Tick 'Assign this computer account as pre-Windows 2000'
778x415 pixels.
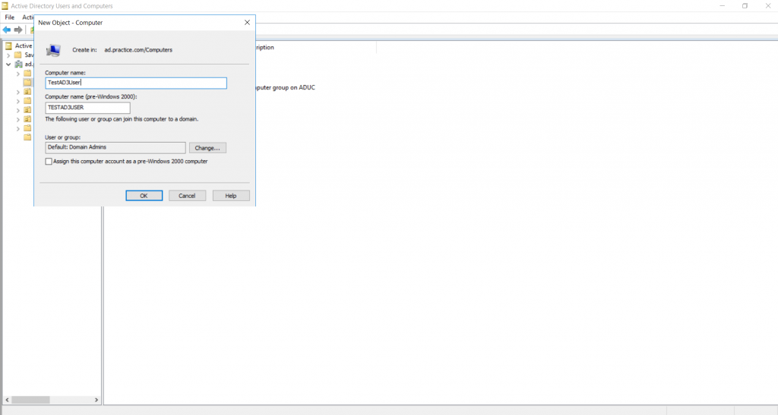pos(49,162)
